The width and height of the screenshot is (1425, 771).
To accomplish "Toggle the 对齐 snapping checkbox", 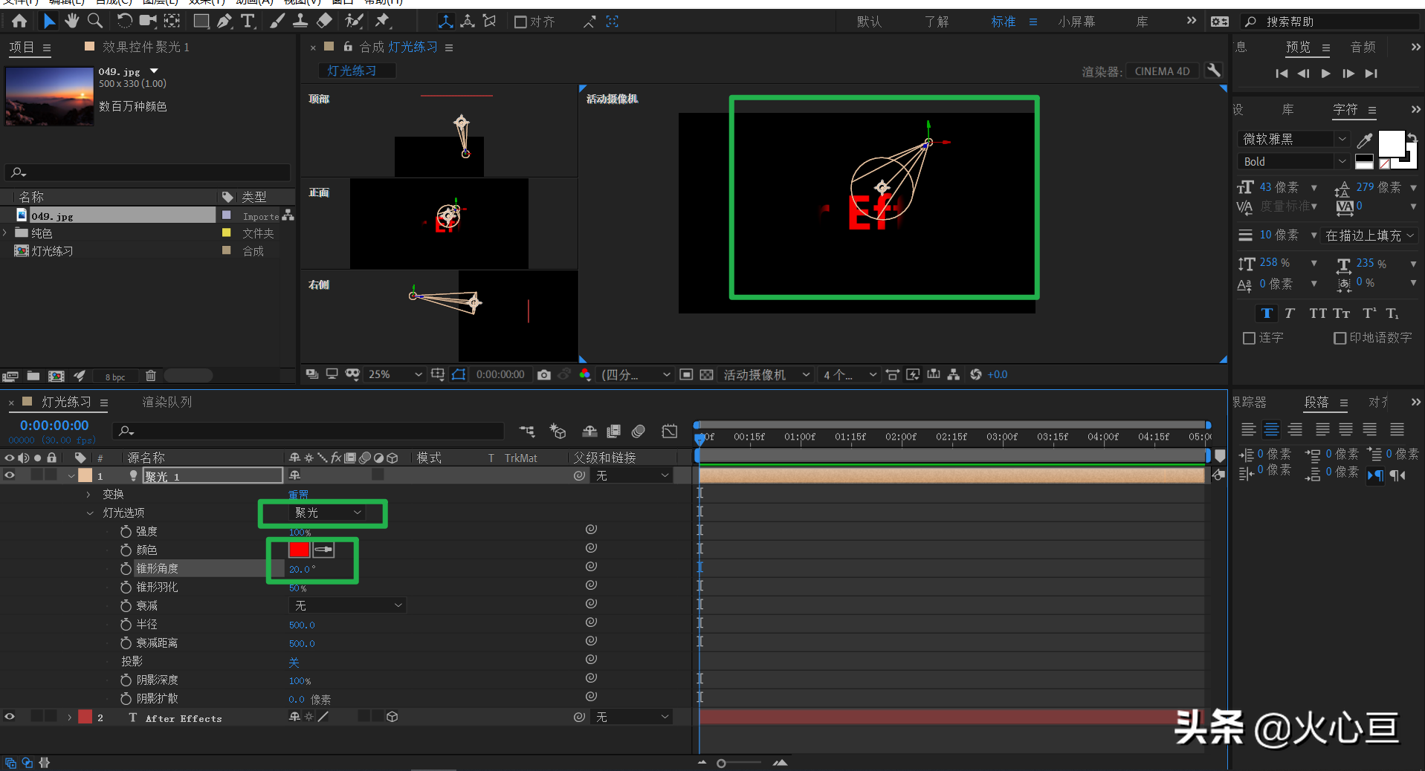I will point(521,22).
